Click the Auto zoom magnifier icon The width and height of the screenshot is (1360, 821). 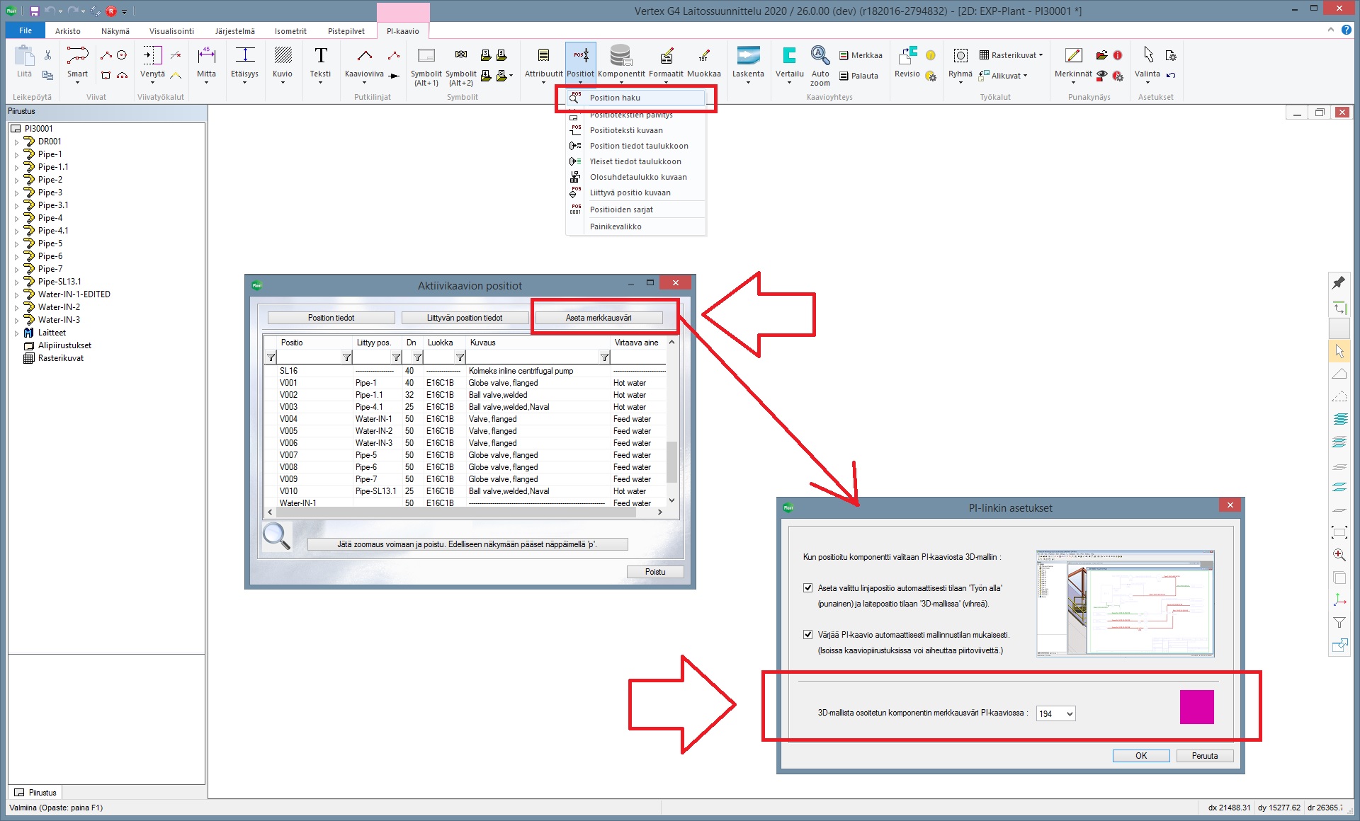tap(820, 56)
